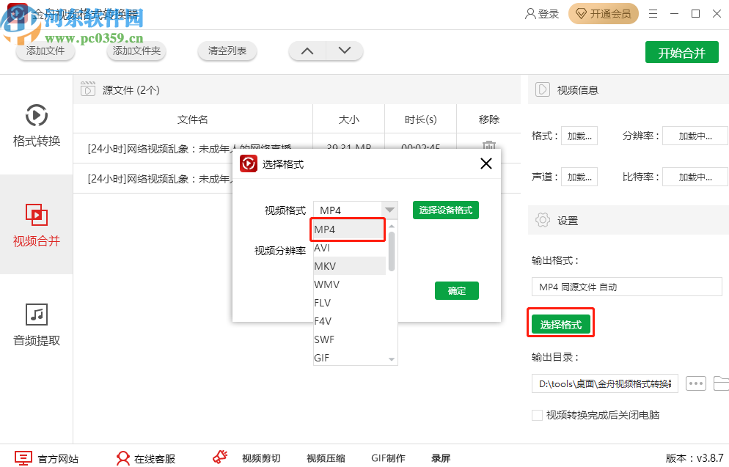The width and height of the screenshot is (729, 467).
Task: Open 录屏 from the bottom bar
Action: [441, 458]
